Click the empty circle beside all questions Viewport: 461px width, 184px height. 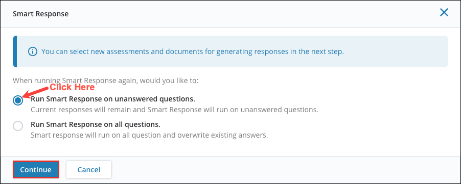click(x=18, y=126)
